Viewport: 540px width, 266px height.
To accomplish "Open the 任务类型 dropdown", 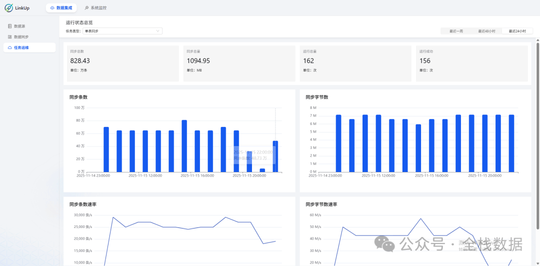I will coord(122,31).
